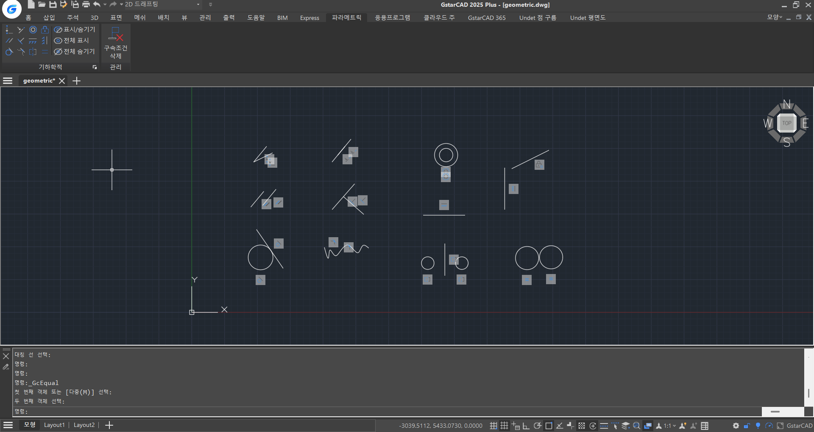Select the Coincident constraint tool
The width and height of the screenshot is (814, 432).
(9, 30)
